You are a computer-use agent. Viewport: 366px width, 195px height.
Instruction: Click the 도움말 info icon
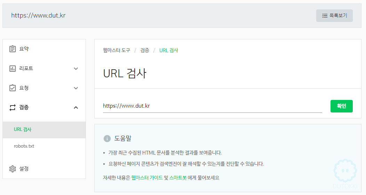(107, 139)
